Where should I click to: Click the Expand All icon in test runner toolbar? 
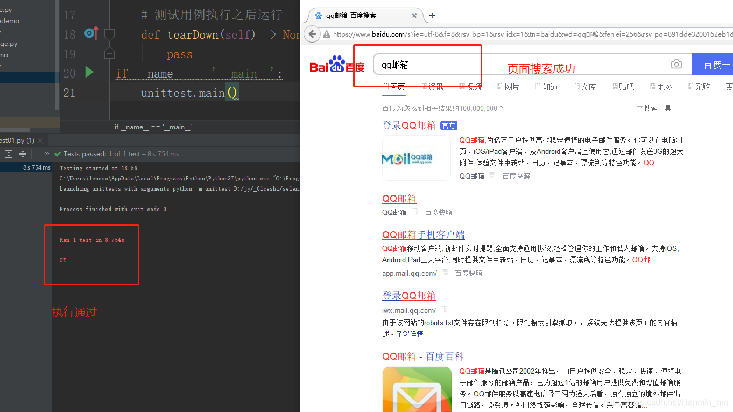(x=9, y=154)
